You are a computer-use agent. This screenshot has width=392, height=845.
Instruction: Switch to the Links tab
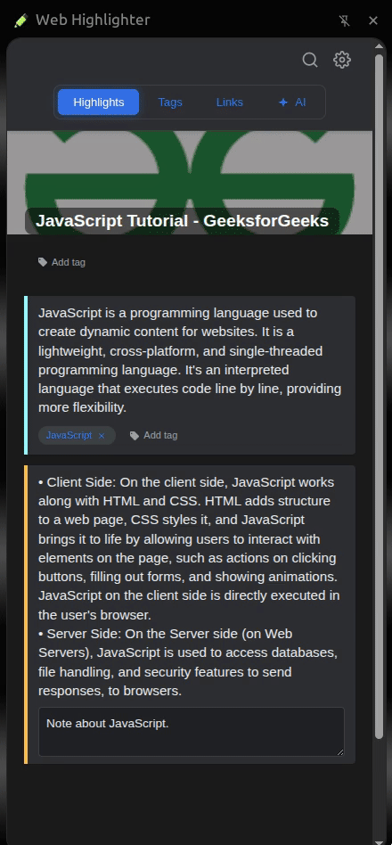click(x=229, y=103)
